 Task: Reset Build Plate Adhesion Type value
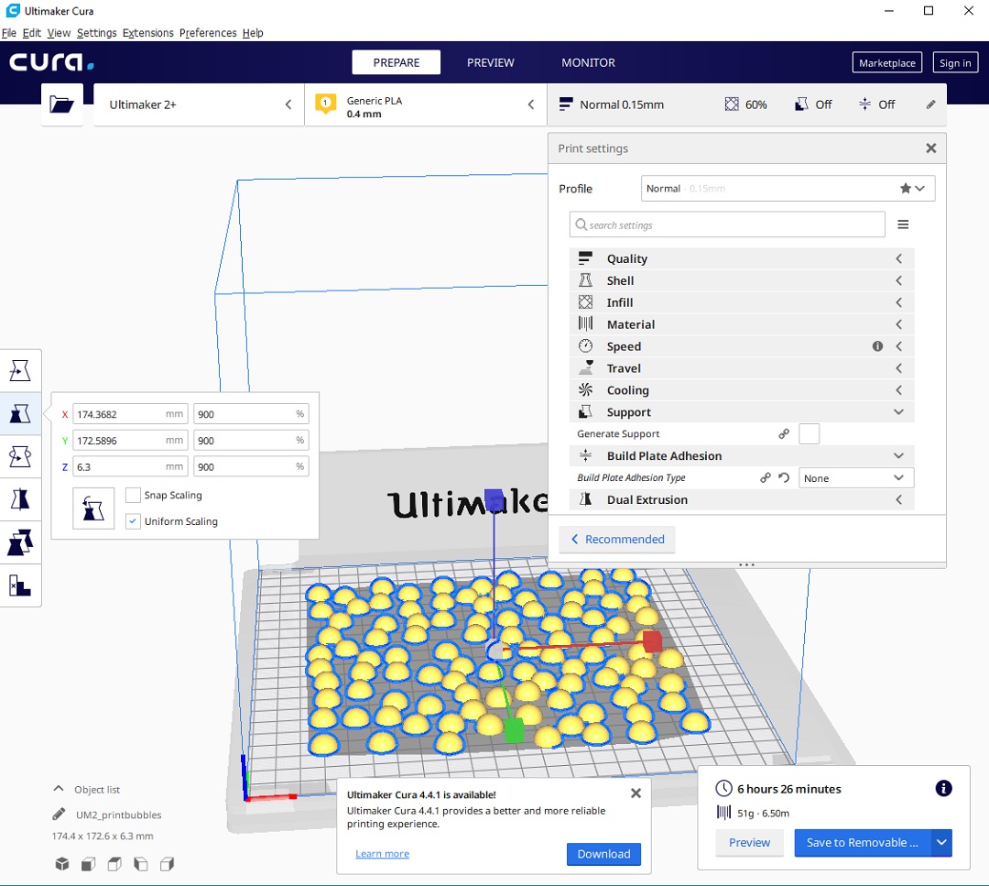(784, 477)
